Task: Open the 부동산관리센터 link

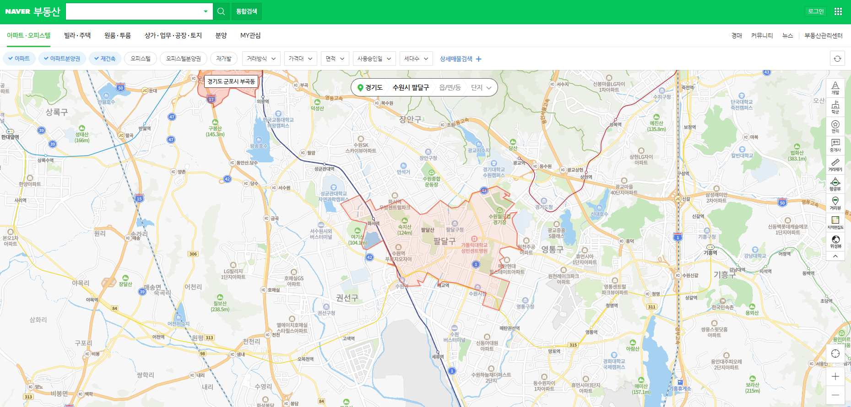Action: [824, 36]
